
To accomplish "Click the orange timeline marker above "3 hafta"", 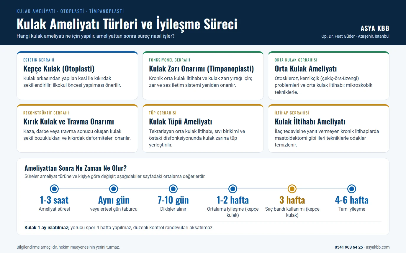I will coord(292,189).
